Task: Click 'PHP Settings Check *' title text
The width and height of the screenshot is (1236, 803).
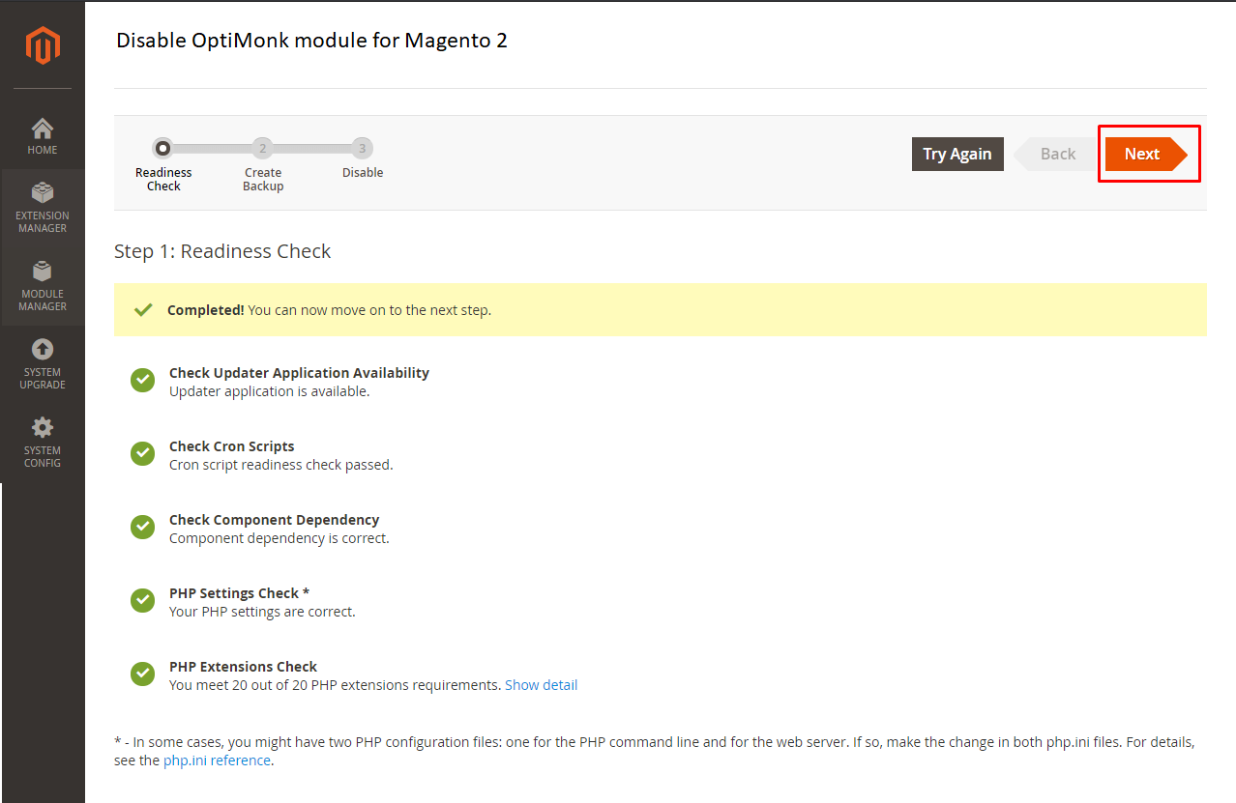Action: (x=239, y=593)
